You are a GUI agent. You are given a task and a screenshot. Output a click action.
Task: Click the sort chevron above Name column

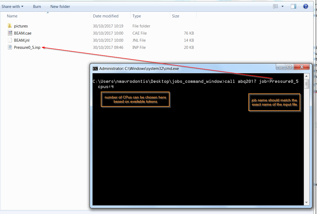48,12
